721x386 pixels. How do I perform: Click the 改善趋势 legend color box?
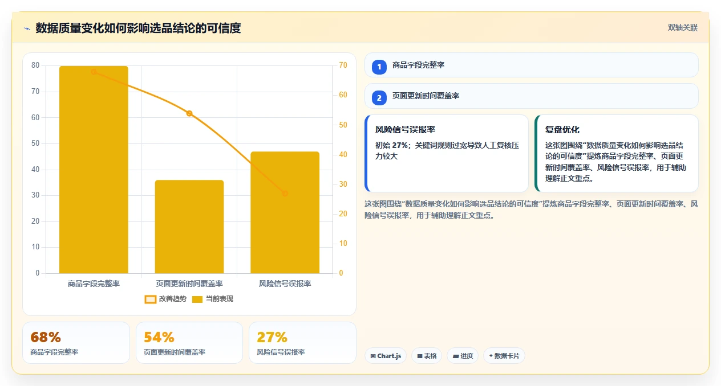coord(151,299)
